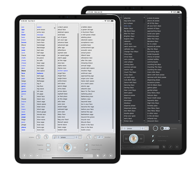Toggle Charted Songs checkbox on light iPad
This screenshot has width=188, height=170.
[87, 150]
